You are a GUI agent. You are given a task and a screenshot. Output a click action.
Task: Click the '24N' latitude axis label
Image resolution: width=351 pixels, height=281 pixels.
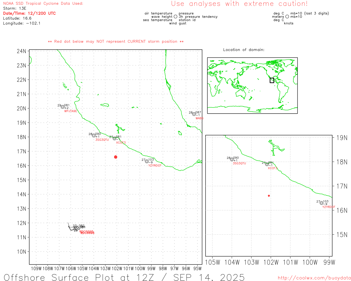click(21, 51)
